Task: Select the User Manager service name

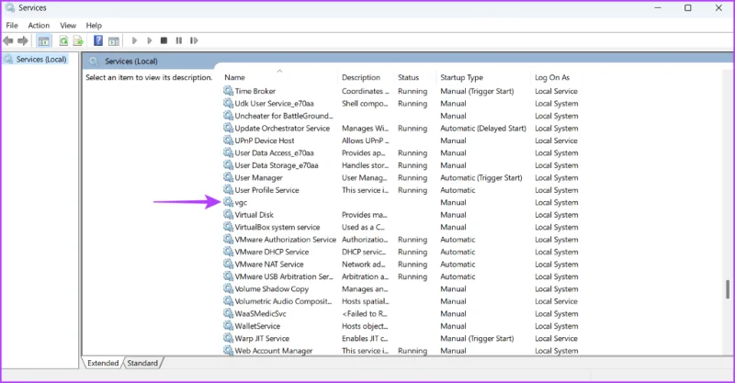Action: coord(259,177)
